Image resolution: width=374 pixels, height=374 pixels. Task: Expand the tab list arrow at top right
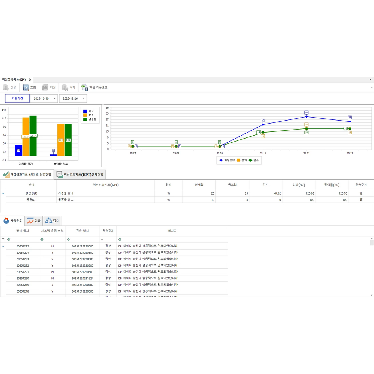(371, 80)
